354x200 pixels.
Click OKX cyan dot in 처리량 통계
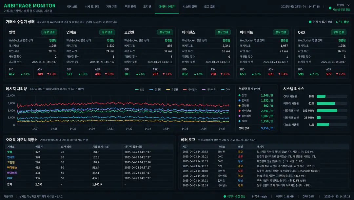[x=239, y=121]
